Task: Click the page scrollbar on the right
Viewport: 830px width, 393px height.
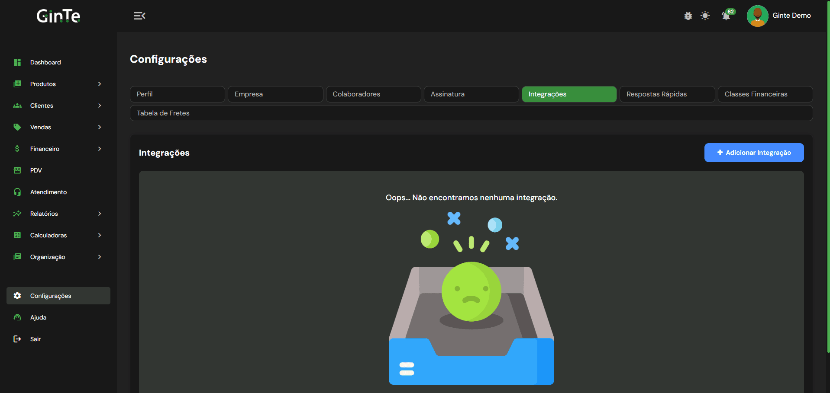Action: (x=828, y=177)
